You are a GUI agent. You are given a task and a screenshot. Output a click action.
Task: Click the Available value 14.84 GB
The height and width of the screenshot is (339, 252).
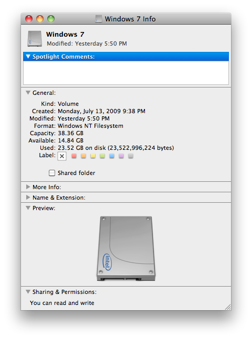pos(71,141)
